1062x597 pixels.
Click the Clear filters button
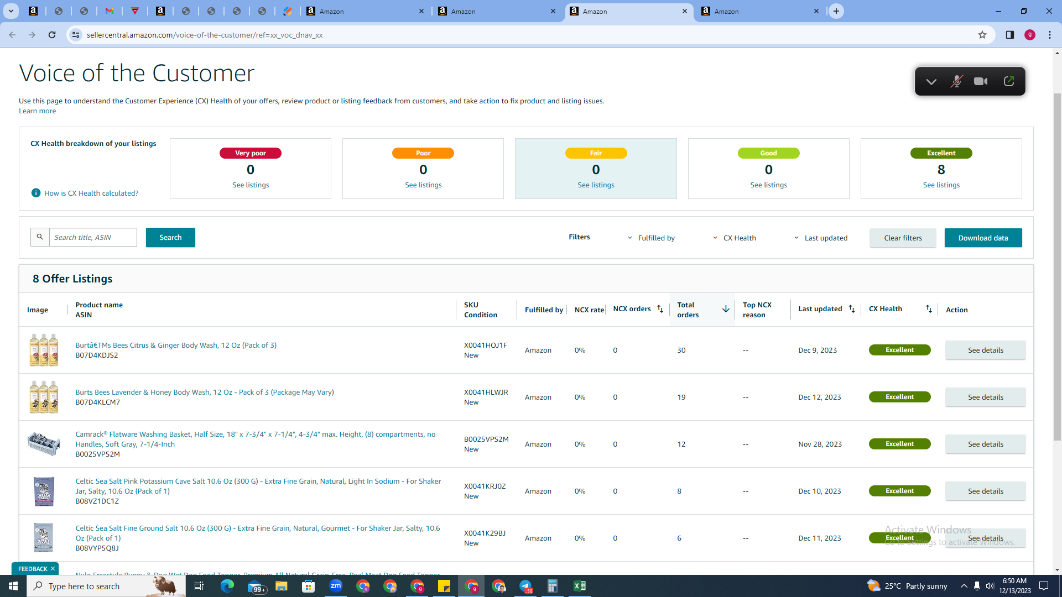tap(903, 238)
